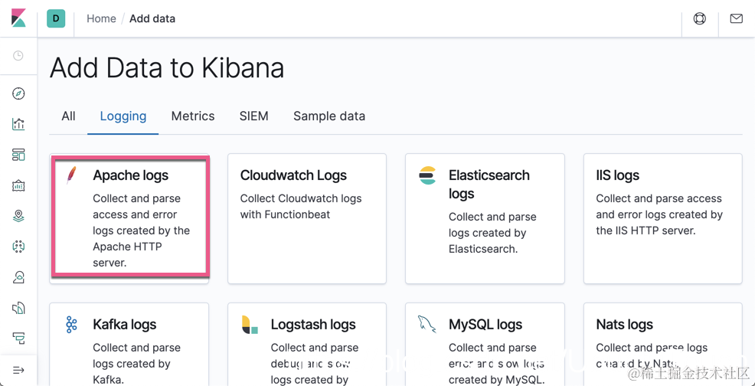Open Visualize via the chart icon
Viewport: 755px width, 386px height.
18,124
